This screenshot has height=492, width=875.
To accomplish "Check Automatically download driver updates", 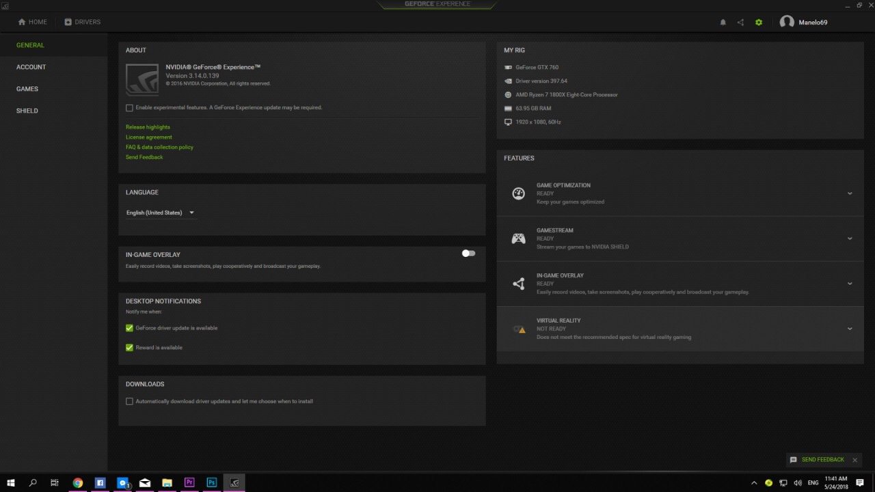I will click(129, 402).
